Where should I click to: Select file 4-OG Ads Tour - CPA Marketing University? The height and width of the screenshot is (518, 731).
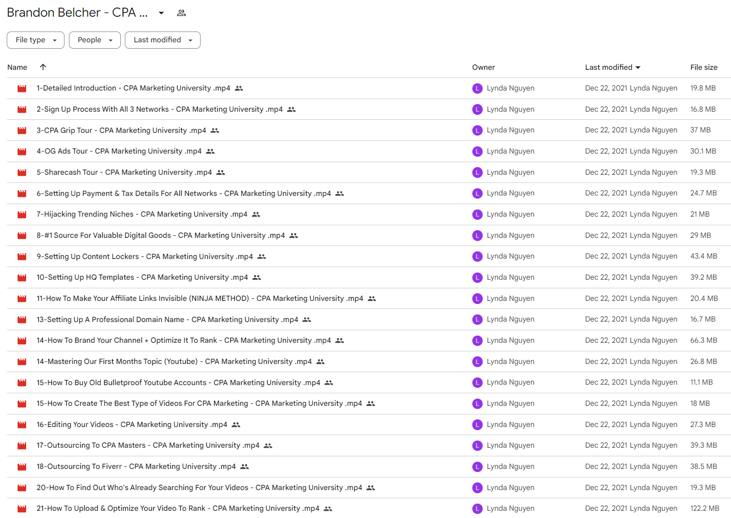tap(119, 151)
